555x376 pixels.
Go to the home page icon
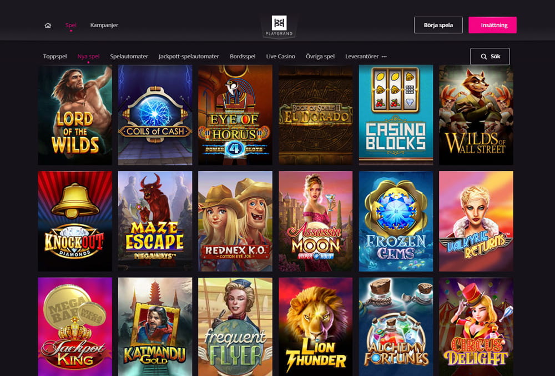(x=48, y=25)
